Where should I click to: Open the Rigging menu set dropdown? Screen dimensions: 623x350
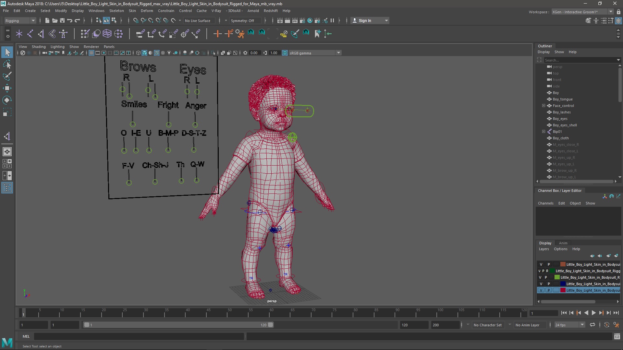click(x=20, y=20)
